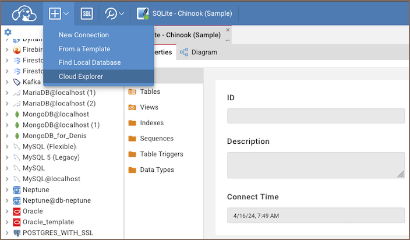This screenshot has width=410, height=240.
Task: Choose New Connection from the menu
Action: tap(84, 35)
